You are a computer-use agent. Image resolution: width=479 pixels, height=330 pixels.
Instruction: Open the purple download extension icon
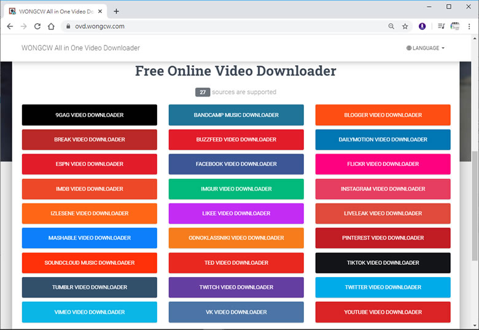422,26
